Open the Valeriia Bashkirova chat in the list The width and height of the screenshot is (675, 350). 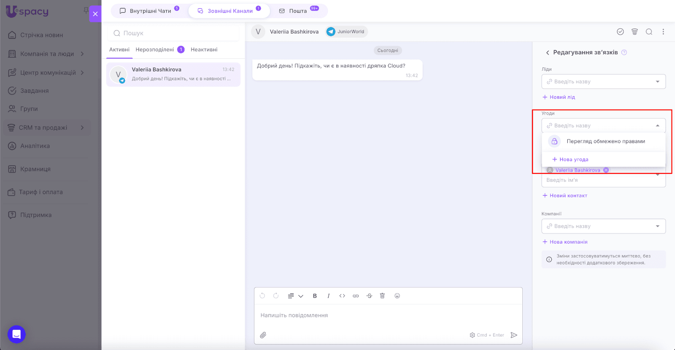173,75
